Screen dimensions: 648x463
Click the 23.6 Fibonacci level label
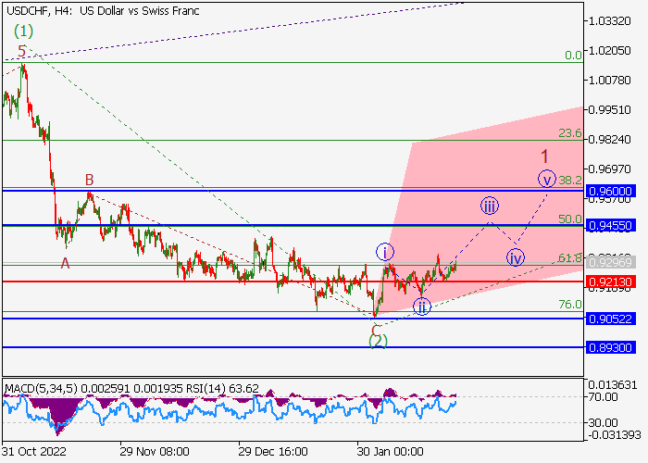pyautogui.click(x=570, y=133)
